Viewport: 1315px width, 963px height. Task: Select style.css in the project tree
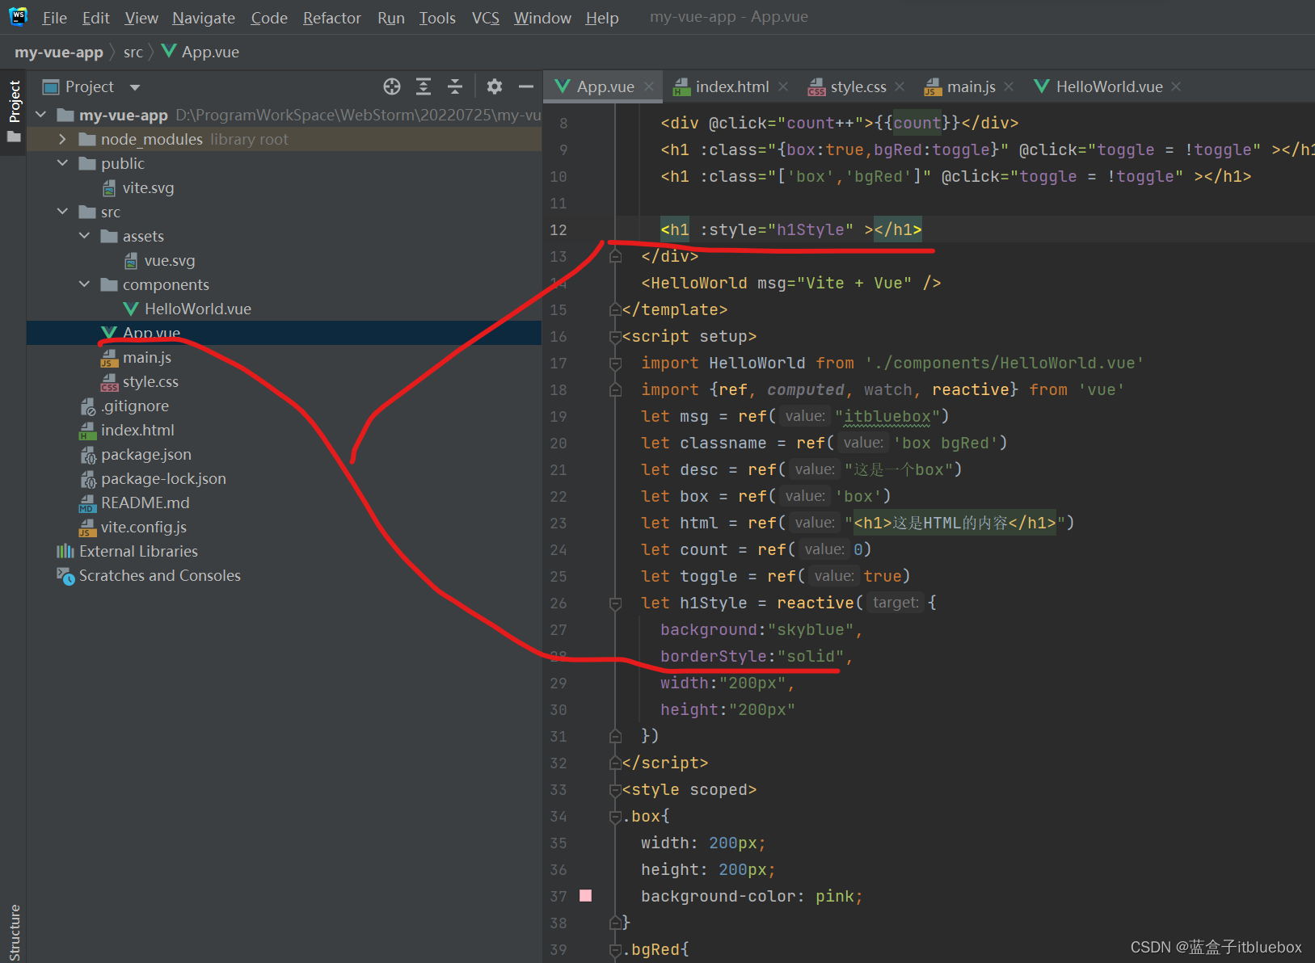pos(139,381)
